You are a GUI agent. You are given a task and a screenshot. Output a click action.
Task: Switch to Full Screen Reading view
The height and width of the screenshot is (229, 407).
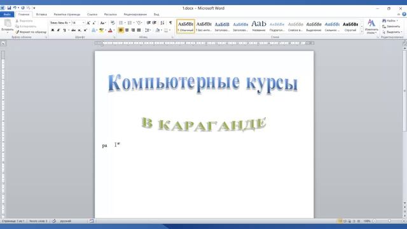(345, 221)
